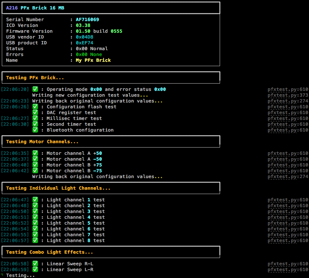Click the green checkmark beside Operating mode
Image resolution: width=309 pixels, height=278 pixels.
pyautogui.click(x=35, y=89)
